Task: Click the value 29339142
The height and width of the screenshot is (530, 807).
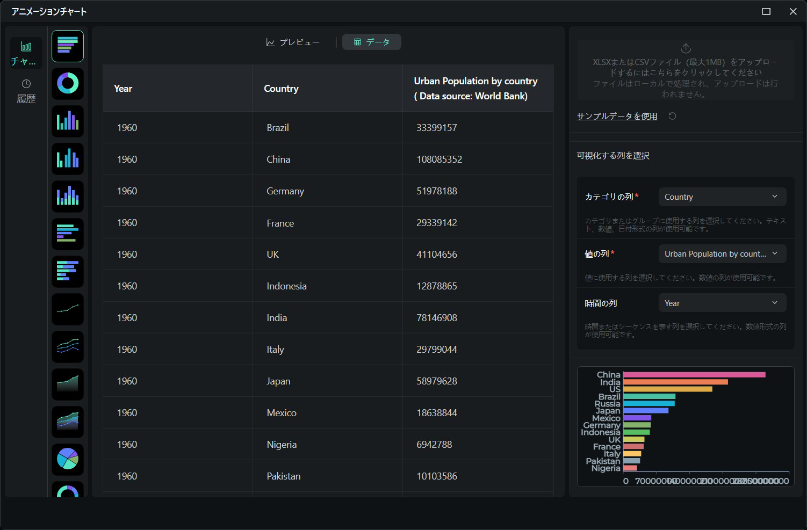Action: pyautogui.click(x=437, y=223)
